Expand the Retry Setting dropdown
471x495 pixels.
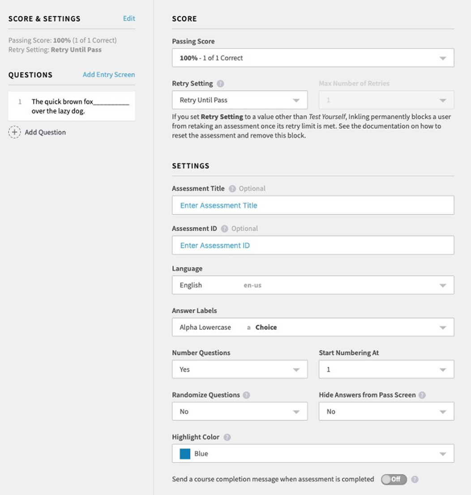point(240,100)
